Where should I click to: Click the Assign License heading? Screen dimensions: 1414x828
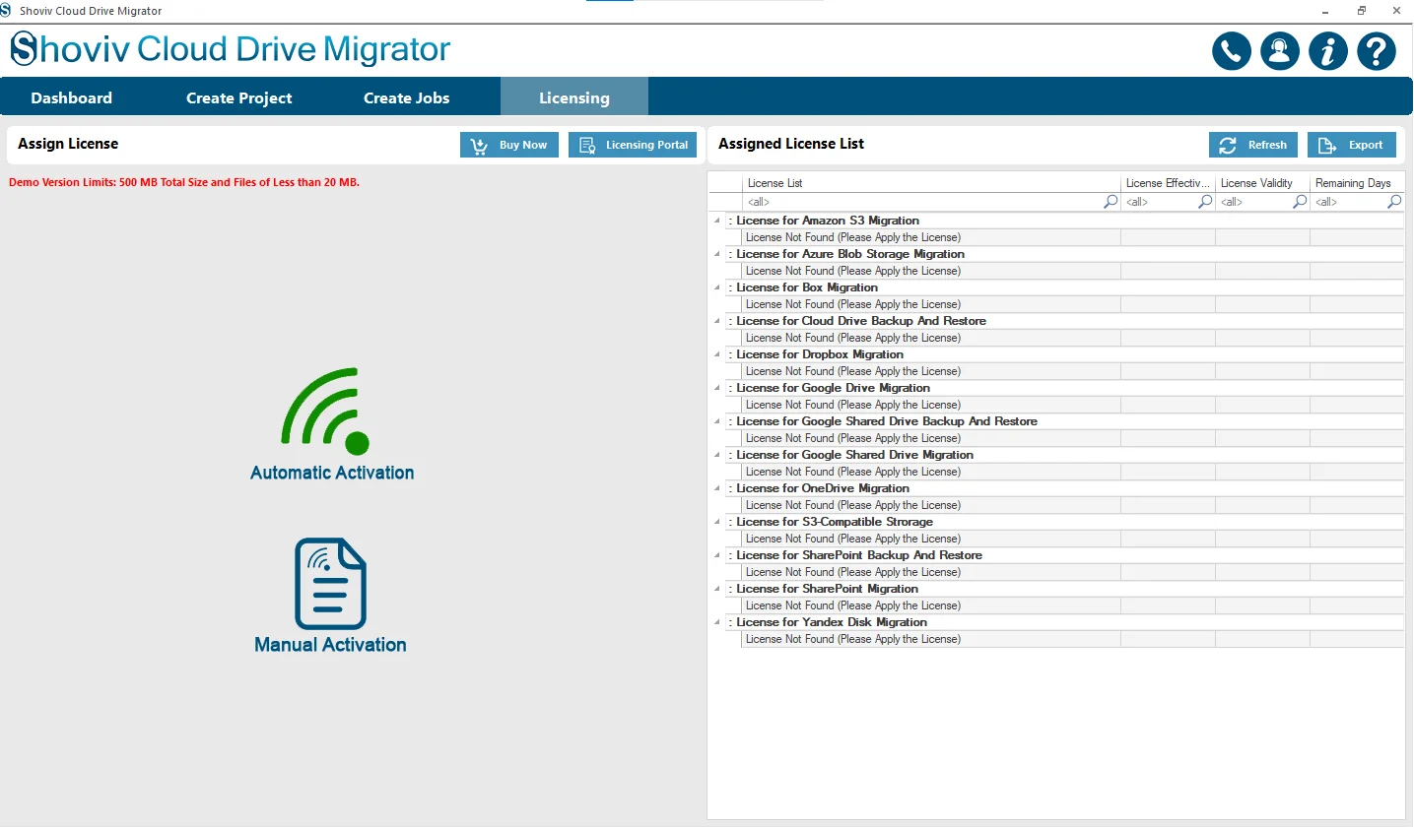(x=68, y=144)
